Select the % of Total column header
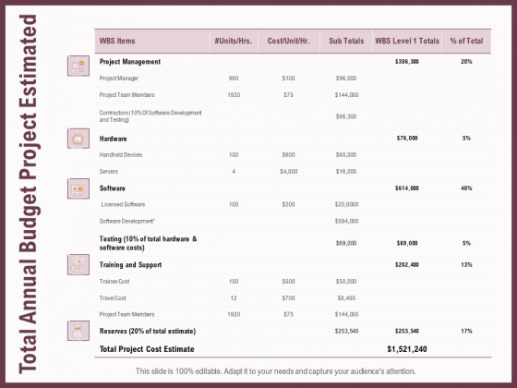Screen dimensions: 517x388 click(x=466, y=41)
